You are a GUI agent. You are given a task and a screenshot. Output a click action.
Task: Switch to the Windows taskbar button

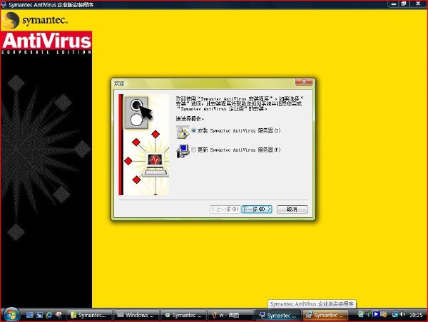coord(136,315)
